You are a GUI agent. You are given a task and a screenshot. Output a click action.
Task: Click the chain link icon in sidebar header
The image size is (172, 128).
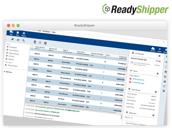click(24, 41)
